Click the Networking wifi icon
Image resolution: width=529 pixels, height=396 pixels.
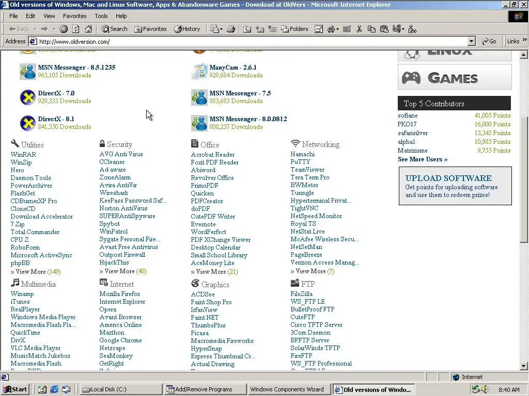[x=295, y=143]
